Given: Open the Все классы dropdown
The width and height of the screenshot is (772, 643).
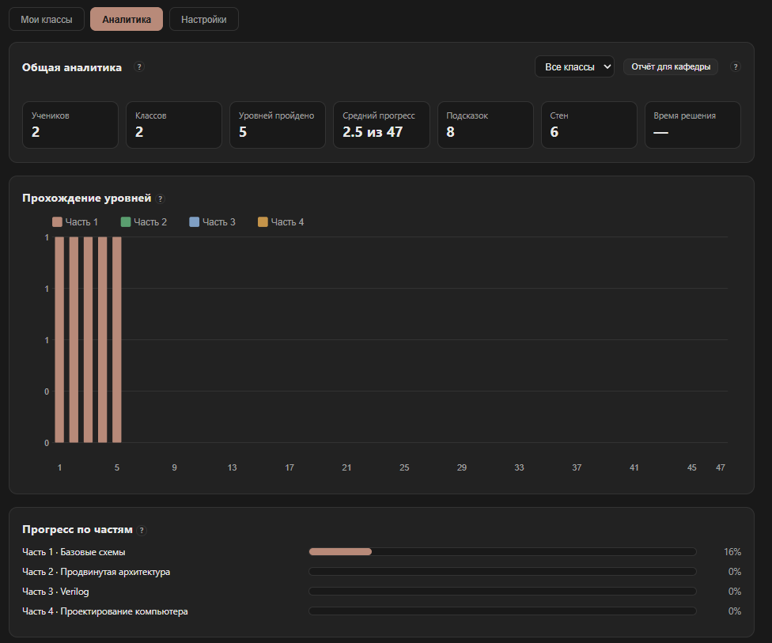Looking at the screenshot, I should click(574, 66).
